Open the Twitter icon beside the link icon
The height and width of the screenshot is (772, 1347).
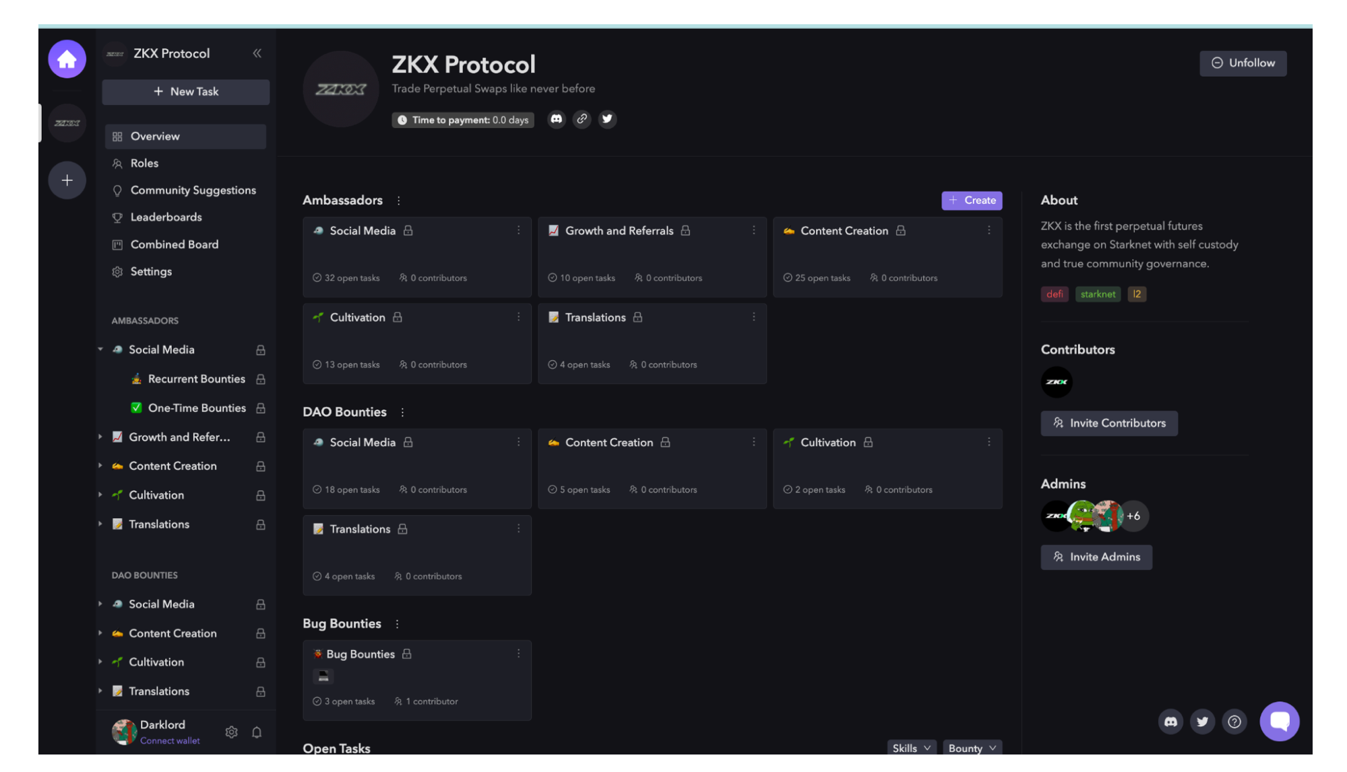click(x=607, y=119)
